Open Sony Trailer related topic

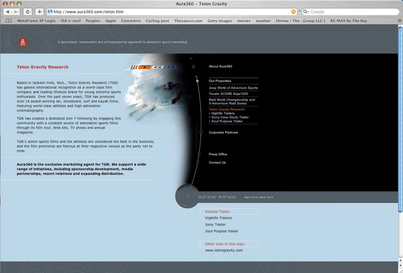click(216, 225)
